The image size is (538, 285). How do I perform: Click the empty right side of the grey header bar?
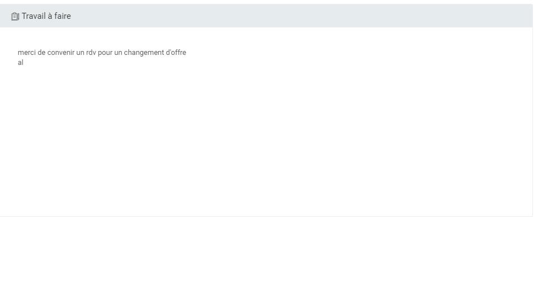point(333,16)
